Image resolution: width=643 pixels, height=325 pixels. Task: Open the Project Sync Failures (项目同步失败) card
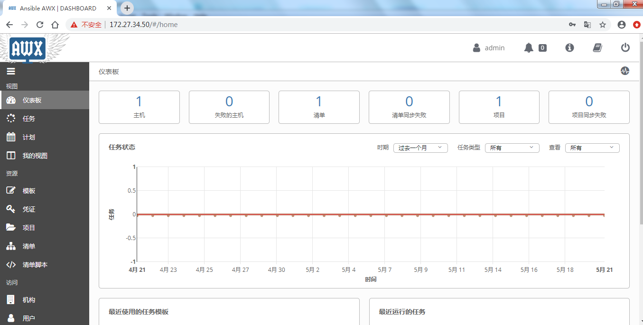[x=589, y=107]
